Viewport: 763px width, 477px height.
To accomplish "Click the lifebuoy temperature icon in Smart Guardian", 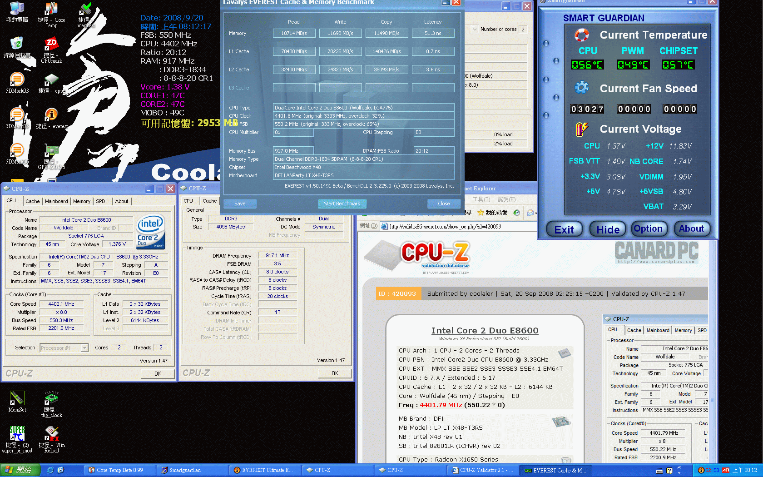I will [x=582, y=35].
